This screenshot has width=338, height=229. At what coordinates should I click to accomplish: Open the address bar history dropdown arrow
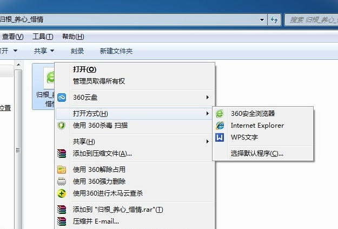261,20
